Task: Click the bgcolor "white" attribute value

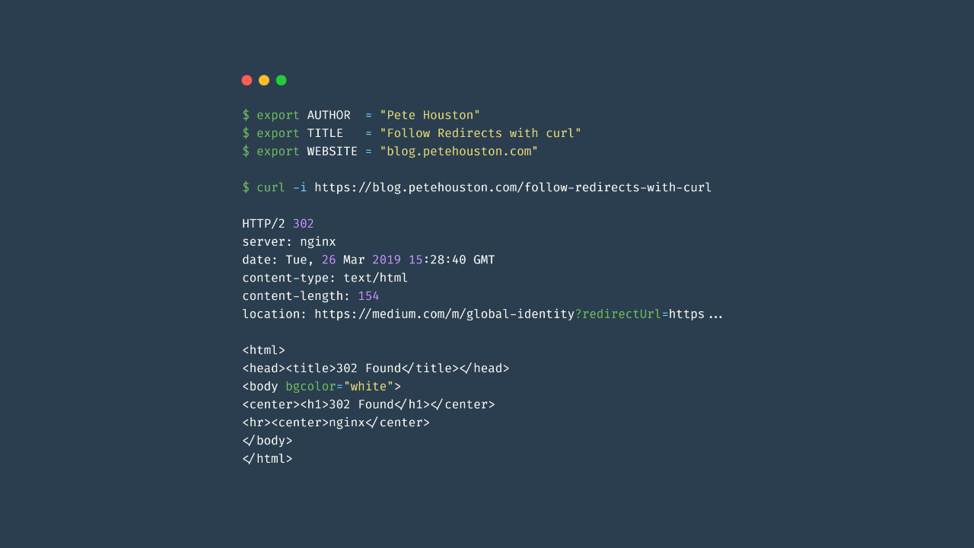Action: click(x=368, y=387)
